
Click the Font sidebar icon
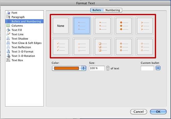click(8, 13)
